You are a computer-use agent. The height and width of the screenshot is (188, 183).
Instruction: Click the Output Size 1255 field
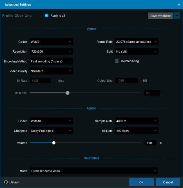[x=127, y=81]
